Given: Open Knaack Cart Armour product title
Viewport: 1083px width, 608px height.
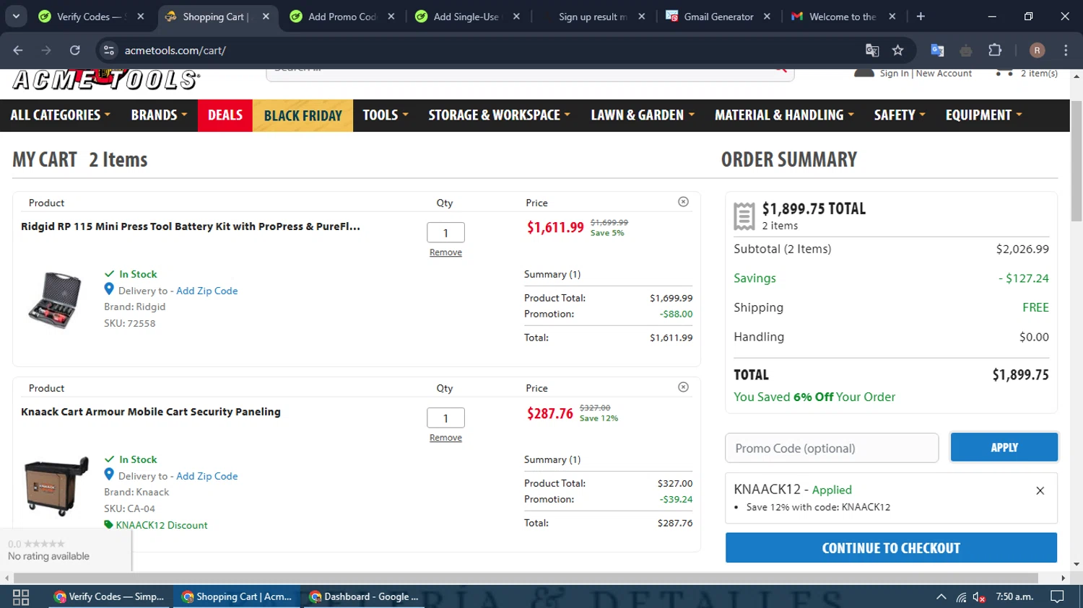Looking at the screenshot, I should [x=151, y=412].
